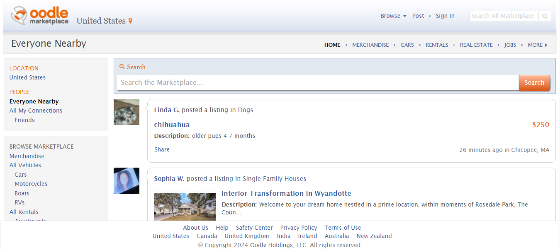Viewport: 560px width, 250px height.
Task: Select All My Connections filter
Action: [x=36, y=111]
